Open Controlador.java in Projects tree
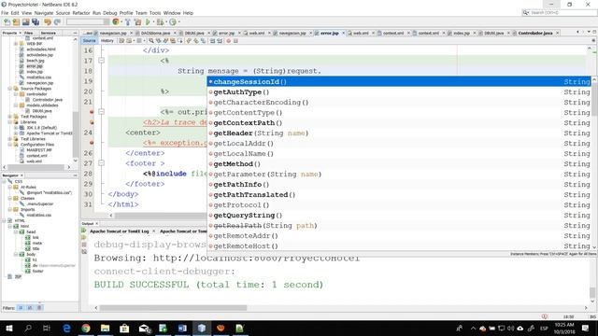 48,100
